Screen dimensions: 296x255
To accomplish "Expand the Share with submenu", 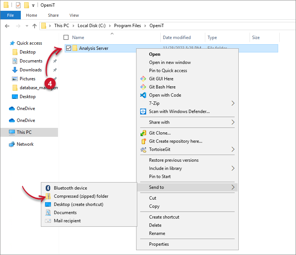I will (x=233, y=122).
